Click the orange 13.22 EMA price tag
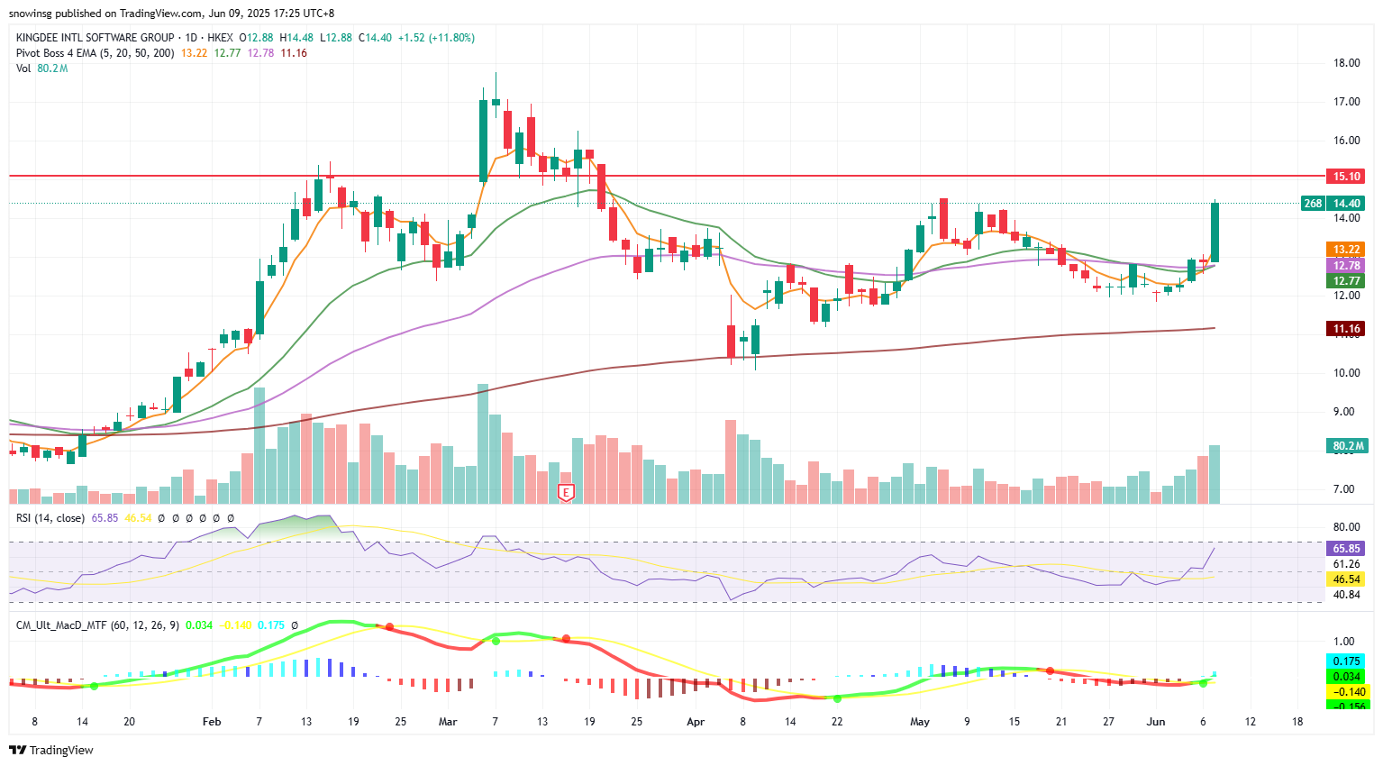 click(1346, 250)
